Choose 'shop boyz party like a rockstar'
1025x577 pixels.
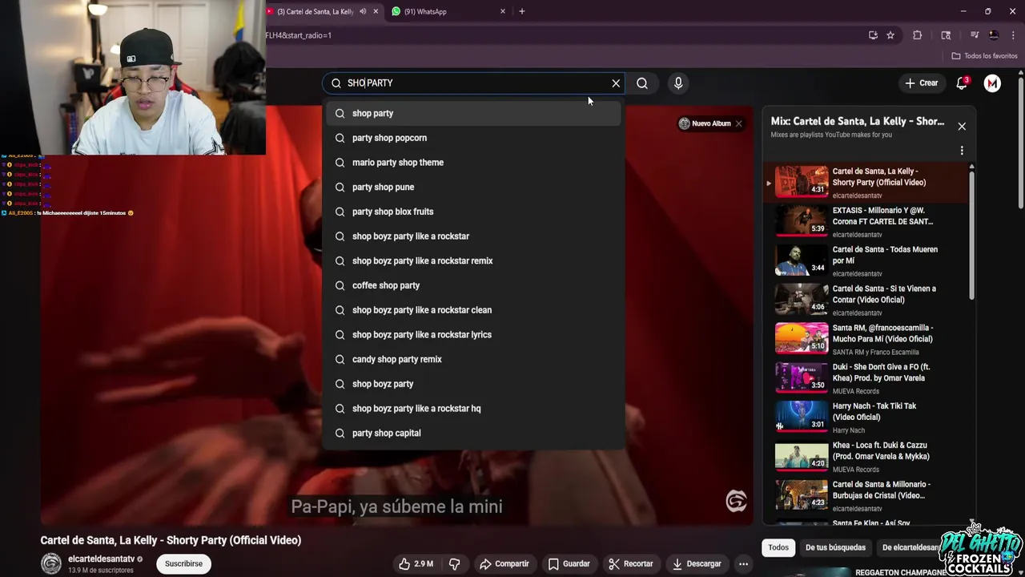[473, 236]
